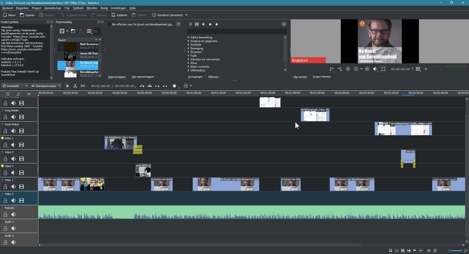Viewport: 469px width, 254px height.
Task: Open the Voorbeeld dropdown
Action: pyautogui.click(x=15, y=86)
